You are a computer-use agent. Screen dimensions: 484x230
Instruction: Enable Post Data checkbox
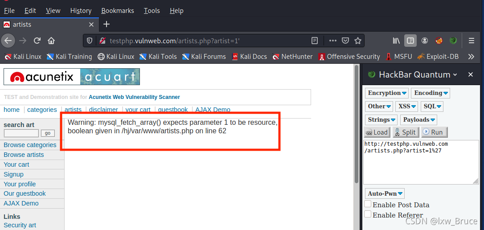click(x=368, y=204)
